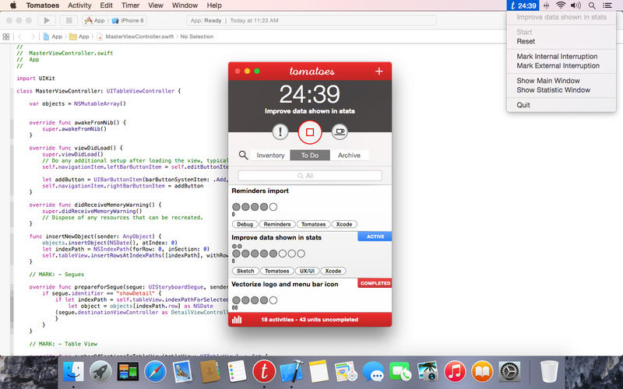Click the Xcode tag under Improve data activity
623x389 pixels.
[x=333, y=271]
